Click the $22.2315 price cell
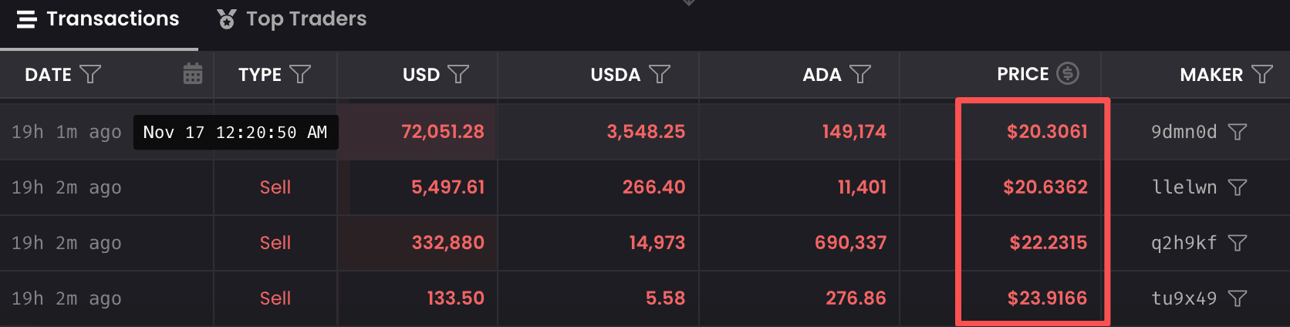This screenshot has width=1290, height=327. [x=1048, y=243]
